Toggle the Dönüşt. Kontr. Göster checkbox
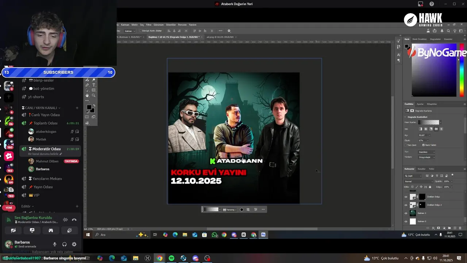Image resolution: width=467 pixels, height=263 pixels. pos(140,31)
